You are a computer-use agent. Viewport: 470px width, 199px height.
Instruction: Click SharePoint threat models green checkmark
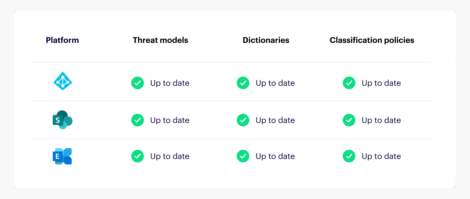pyautogui.click(x=138, y=120)
